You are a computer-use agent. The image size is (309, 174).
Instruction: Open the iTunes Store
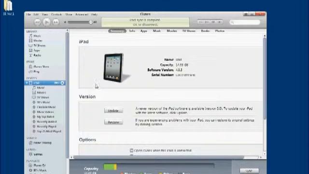[x=41, y=67]
